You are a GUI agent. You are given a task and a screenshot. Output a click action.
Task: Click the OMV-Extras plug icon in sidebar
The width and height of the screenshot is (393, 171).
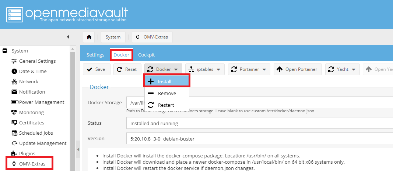[x=14, y=164]
